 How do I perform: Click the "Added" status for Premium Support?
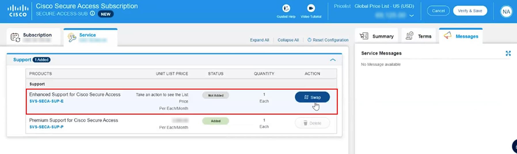216,121
